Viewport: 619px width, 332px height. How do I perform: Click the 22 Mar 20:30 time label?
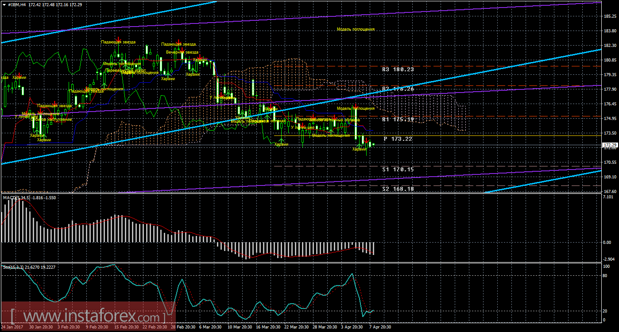tap(297, 328)
